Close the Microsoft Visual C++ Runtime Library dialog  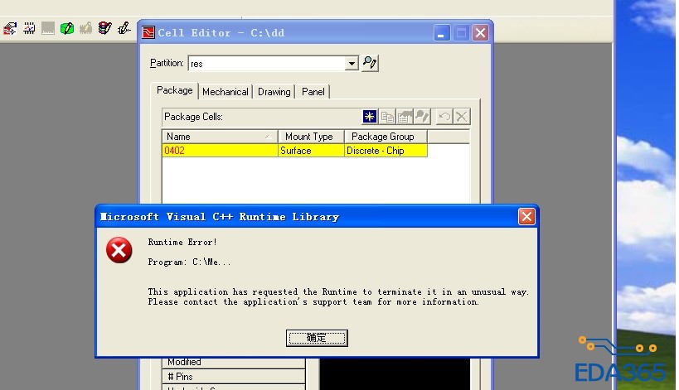coord(526,217)
